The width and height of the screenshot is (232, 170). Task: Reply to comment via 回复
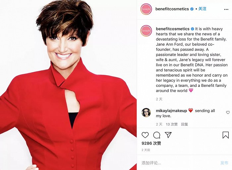185,124
